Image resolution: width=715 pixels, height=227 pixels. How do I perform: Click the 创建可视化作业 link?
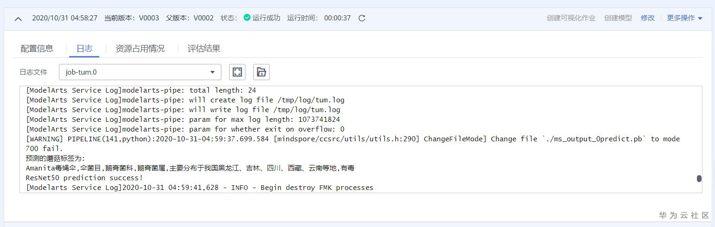click(571, 18)
